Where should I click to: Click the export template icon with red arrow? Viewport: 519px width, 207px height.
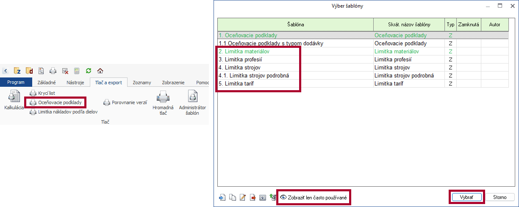coord(253,197)
